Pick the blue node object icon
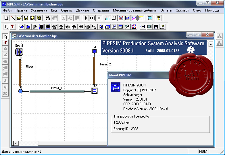This screenshot has height=155, width=225. [22, 27]
